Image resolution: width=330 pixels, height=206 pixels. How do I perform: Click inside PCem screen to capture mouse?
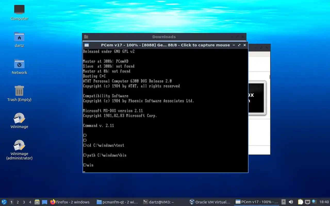(x=165, y=110)
